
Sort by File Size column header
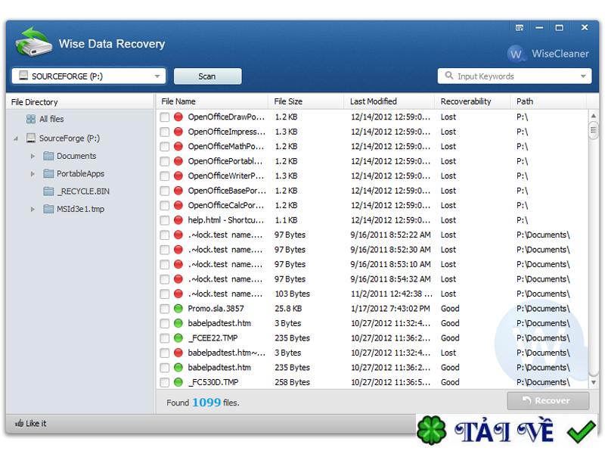pos(288,101)
